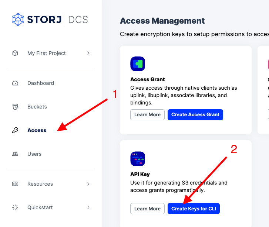Select My First Project label

(47, 53)
